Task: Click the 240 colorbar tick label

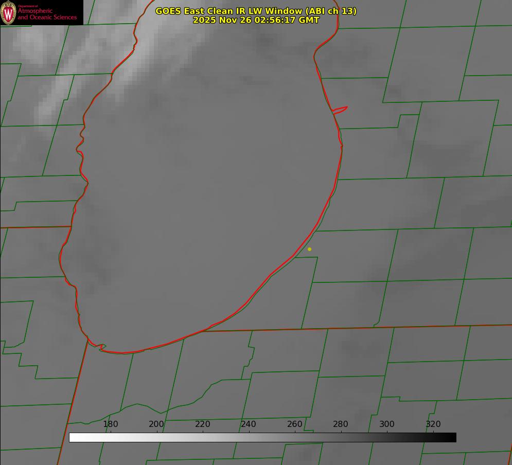Action: 249,424
